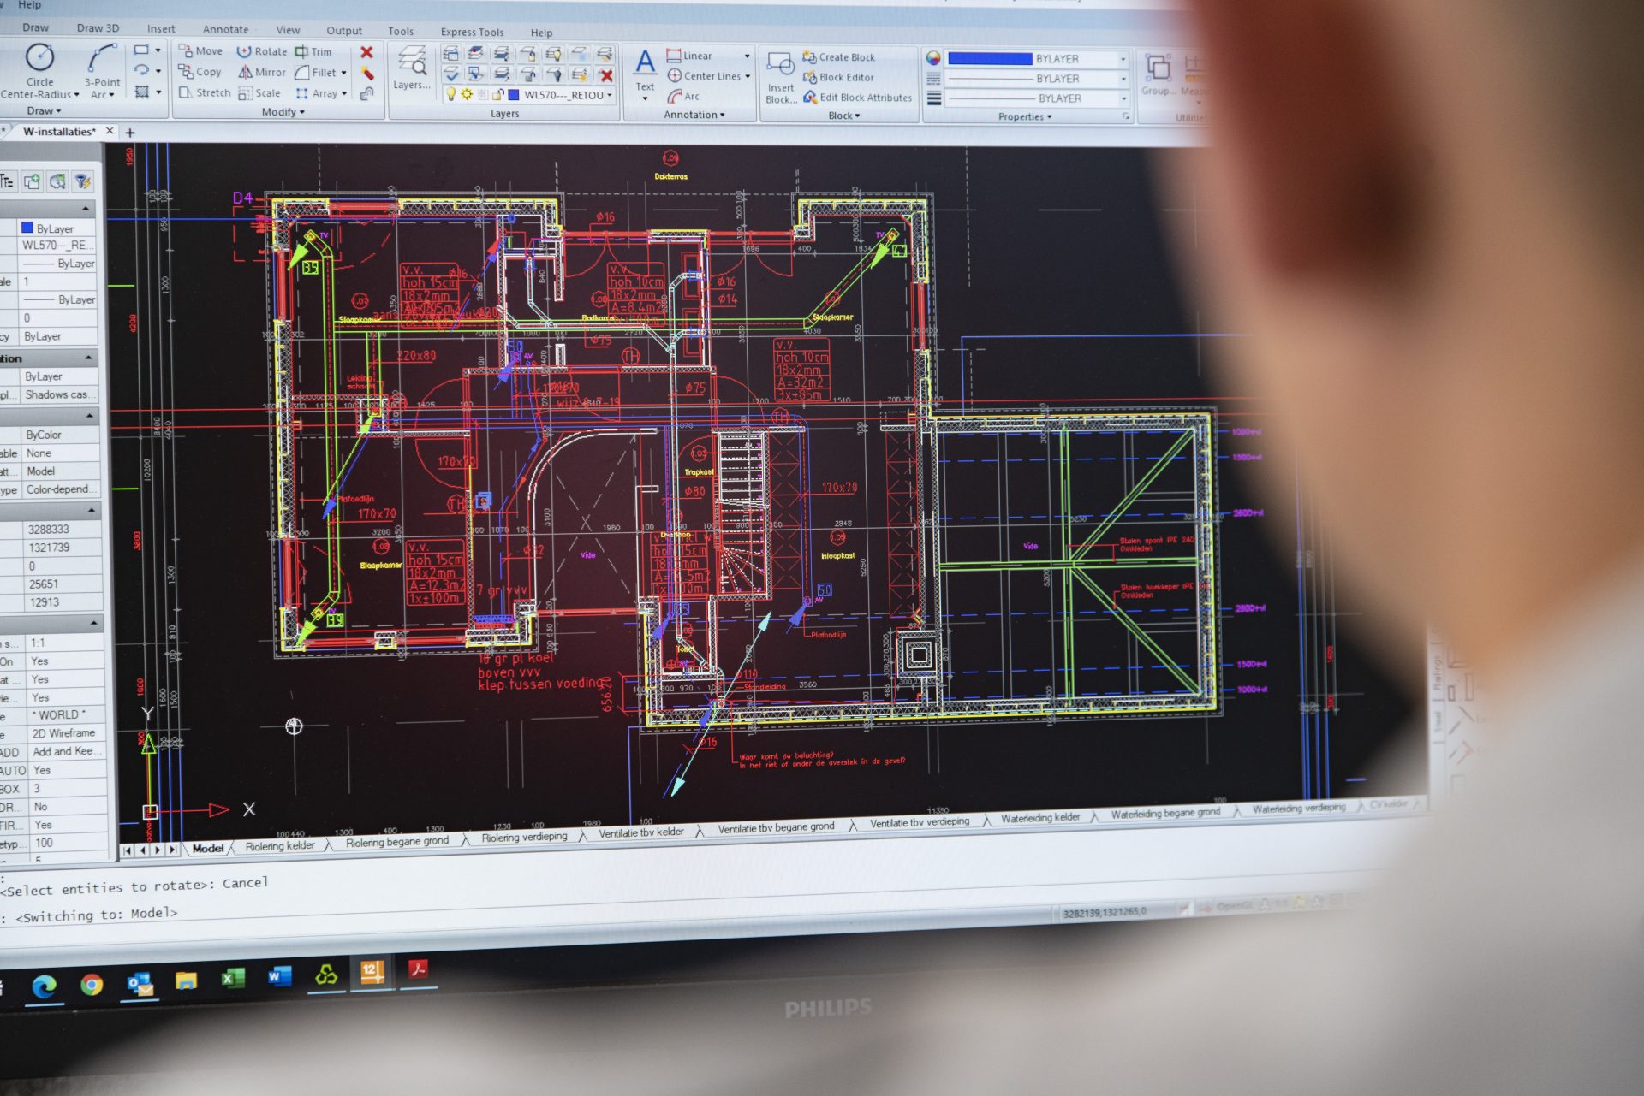1644x1096 pixels.
Task: Open the Annotate ribbon tab
Action: coord(225,29)
